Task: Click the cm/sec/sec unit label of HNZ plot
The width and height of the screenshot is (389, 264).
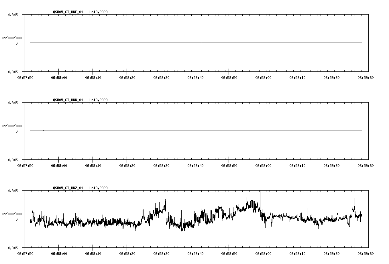Action: 11,214
